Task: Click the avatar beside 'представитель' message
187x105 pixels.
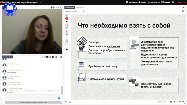Action: (x=4, y=71)
